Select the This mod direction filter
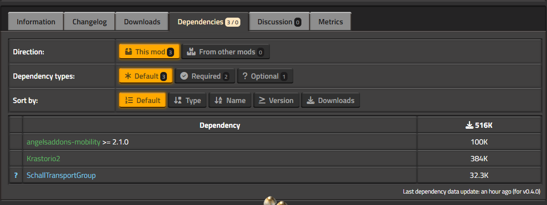This screenshot has width=547, height=205. click(x=149, y=52)
